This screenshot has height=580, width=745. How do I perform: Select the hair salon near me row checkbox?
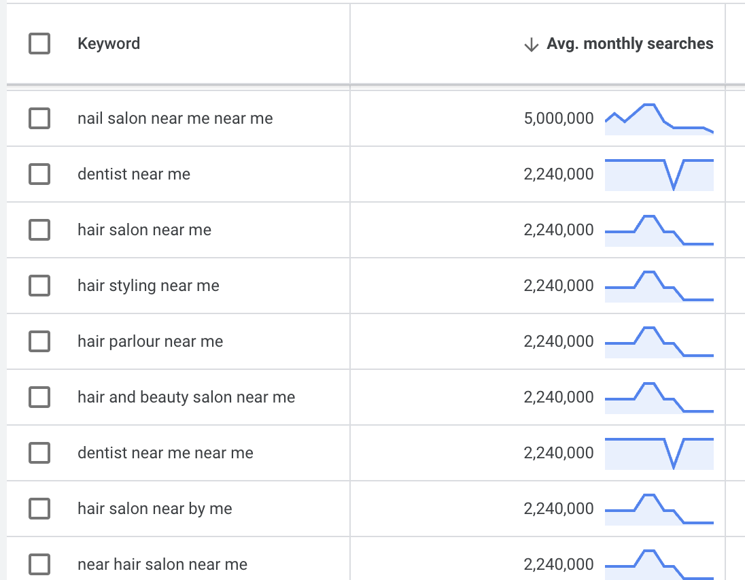39,231
